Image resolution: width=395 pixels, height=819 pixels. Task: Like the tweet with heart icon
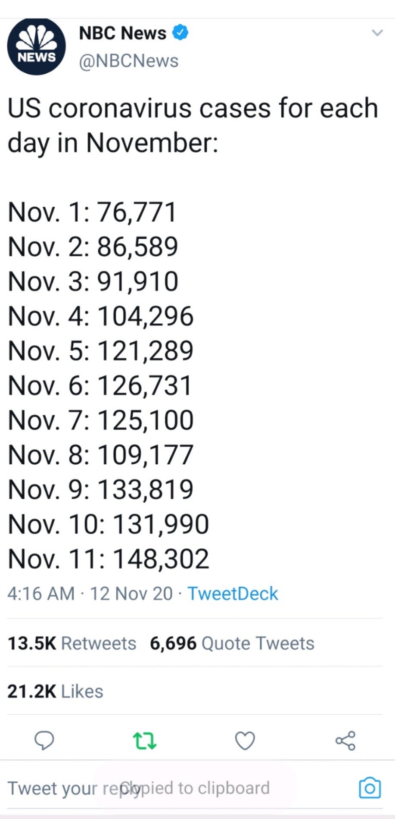pyautogui.click(x=245, y=741)
